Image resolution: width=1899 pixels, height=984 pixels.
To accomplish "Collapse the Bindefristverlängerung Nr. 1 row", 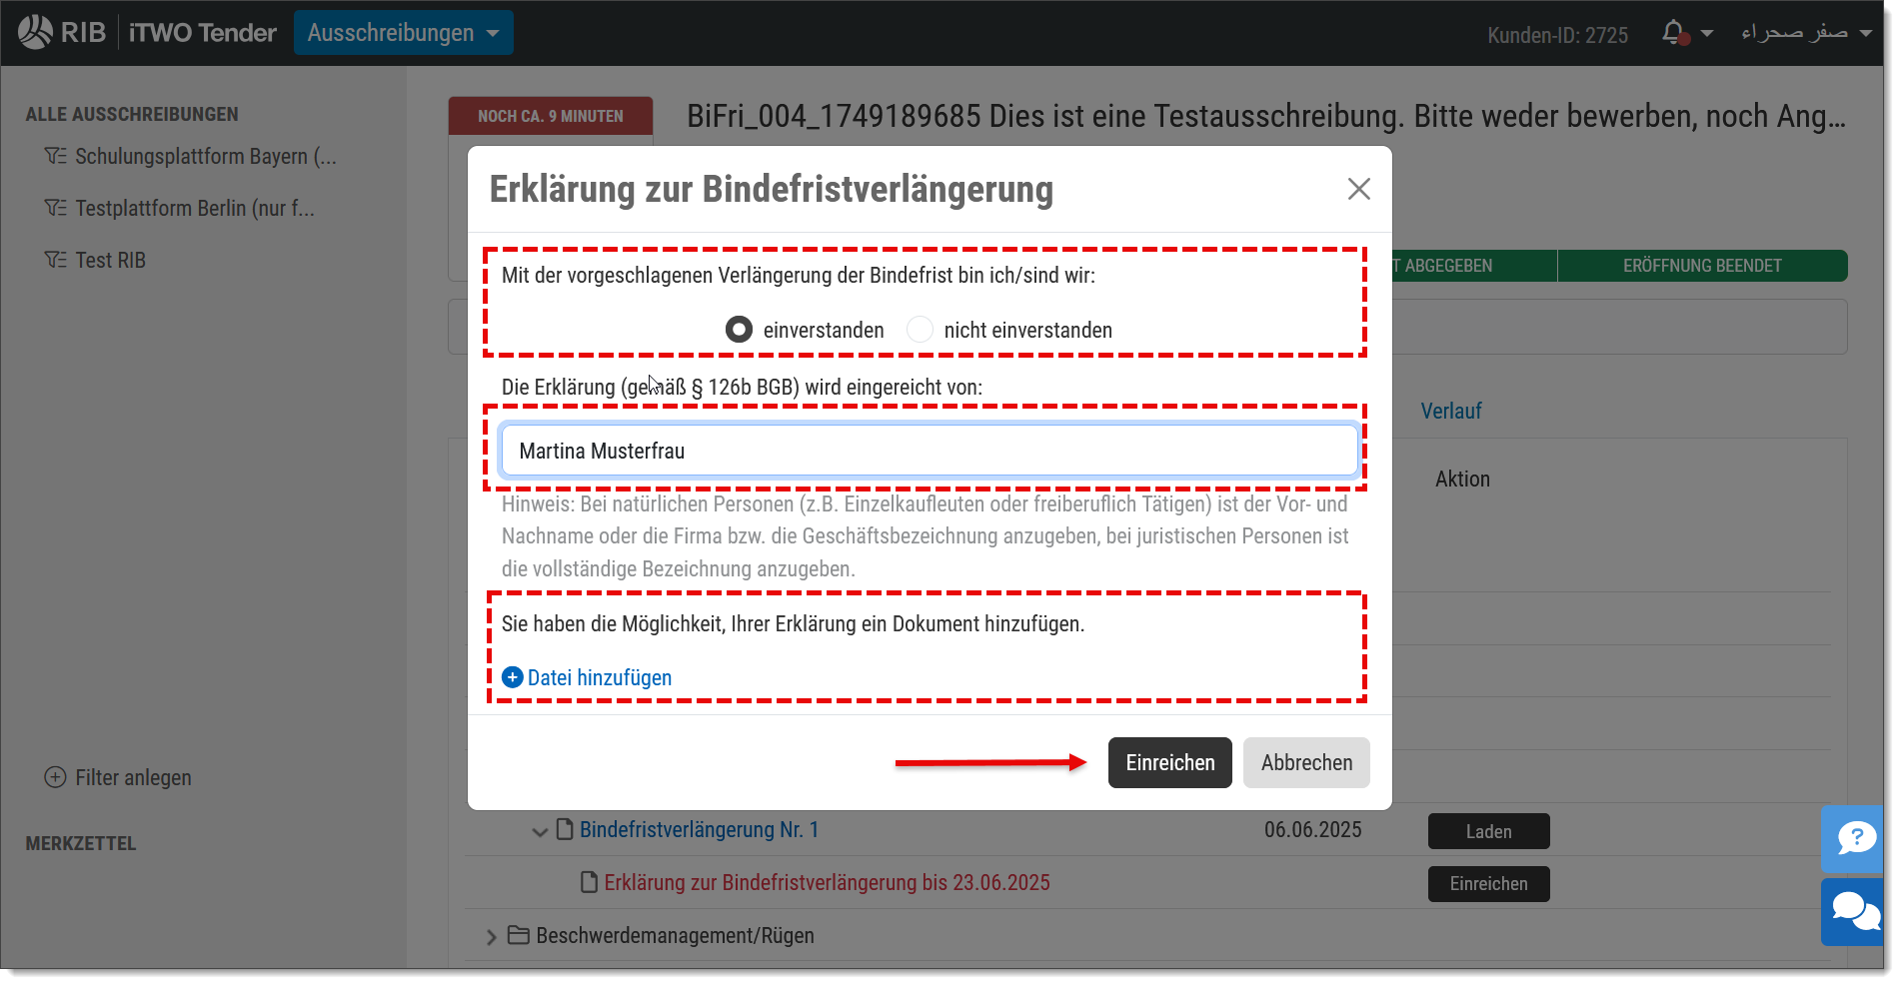I will [x=540, y=831].
